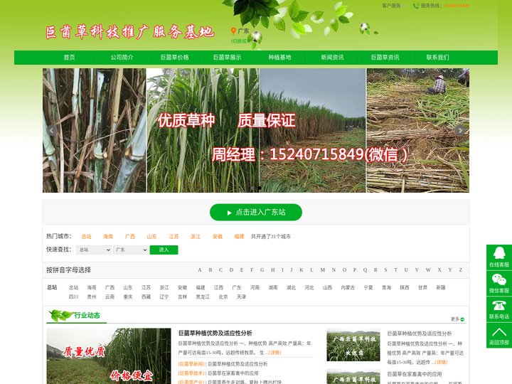Click the green arrow icon beside 更多
This screenshot has width=512, height=384.
[x=462, y=319]
